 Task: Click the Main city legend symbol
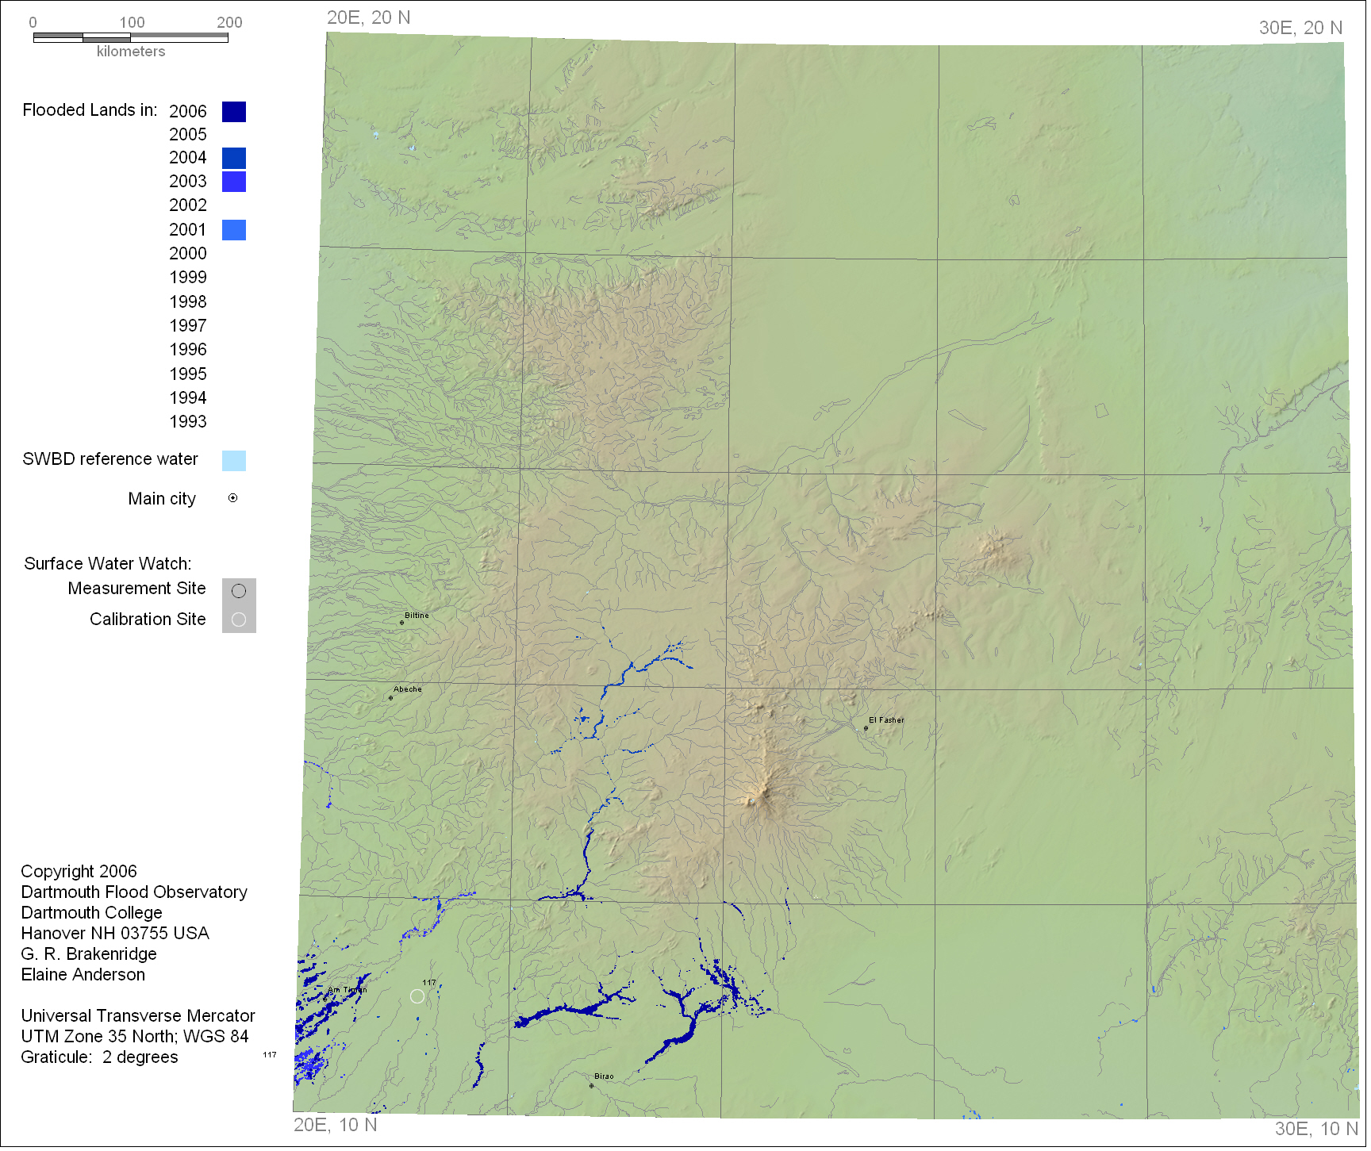pos(233,500)
